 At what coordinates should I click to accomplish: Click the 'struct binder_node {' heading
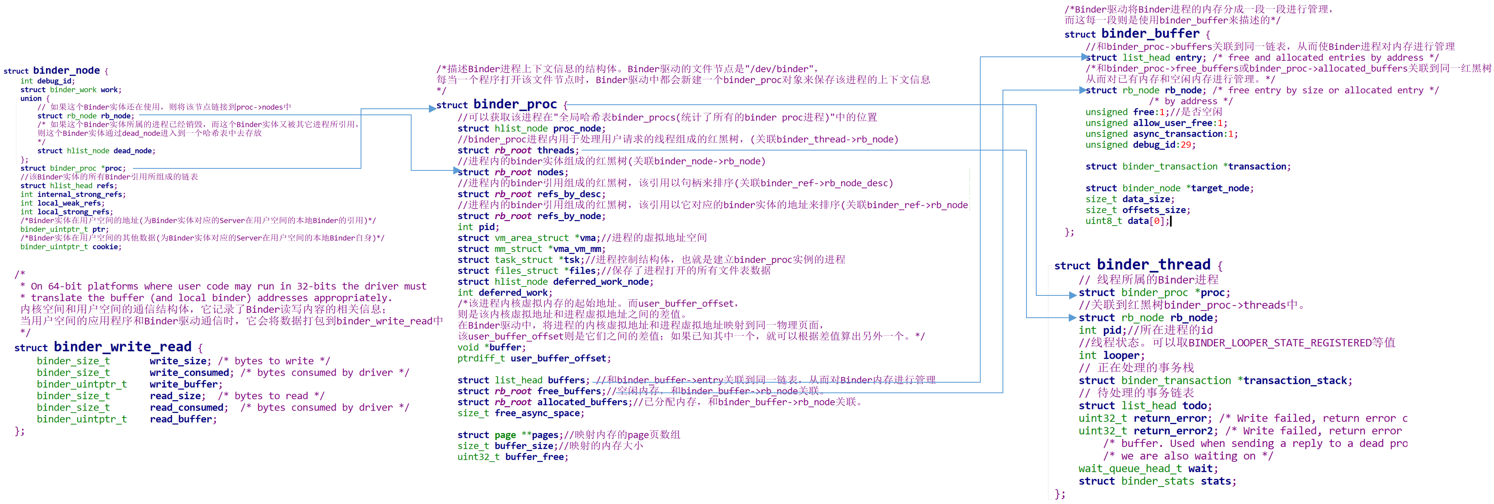(56, 71)
